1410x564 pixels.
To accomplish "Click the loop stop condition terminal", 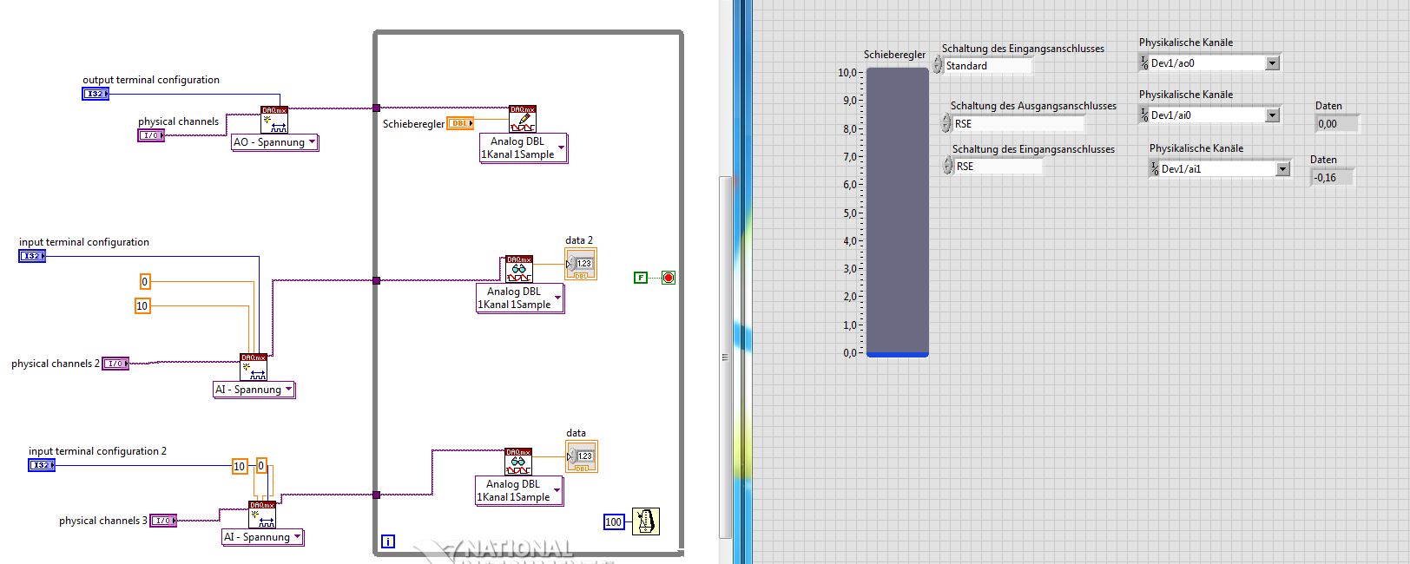I will [x=669, y=278].
